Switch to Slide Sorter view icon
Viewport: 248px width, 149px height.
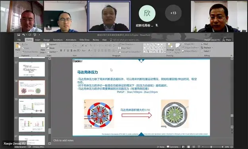click(188, 147)
